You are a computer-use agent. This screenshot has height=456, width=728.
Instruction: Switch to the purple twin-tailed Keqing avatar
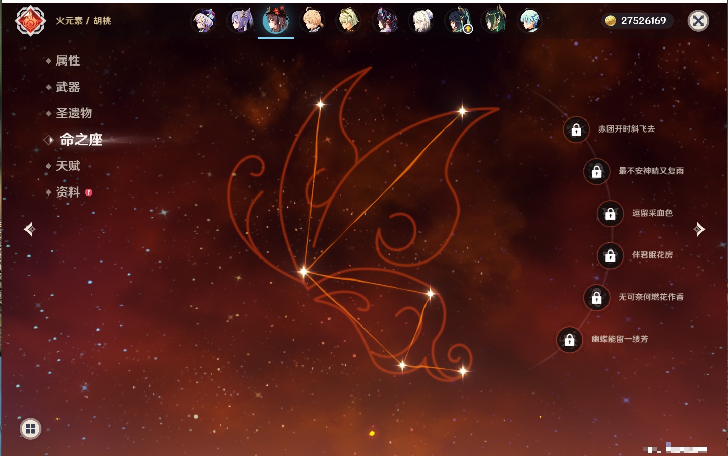click(x=240, y=21)
